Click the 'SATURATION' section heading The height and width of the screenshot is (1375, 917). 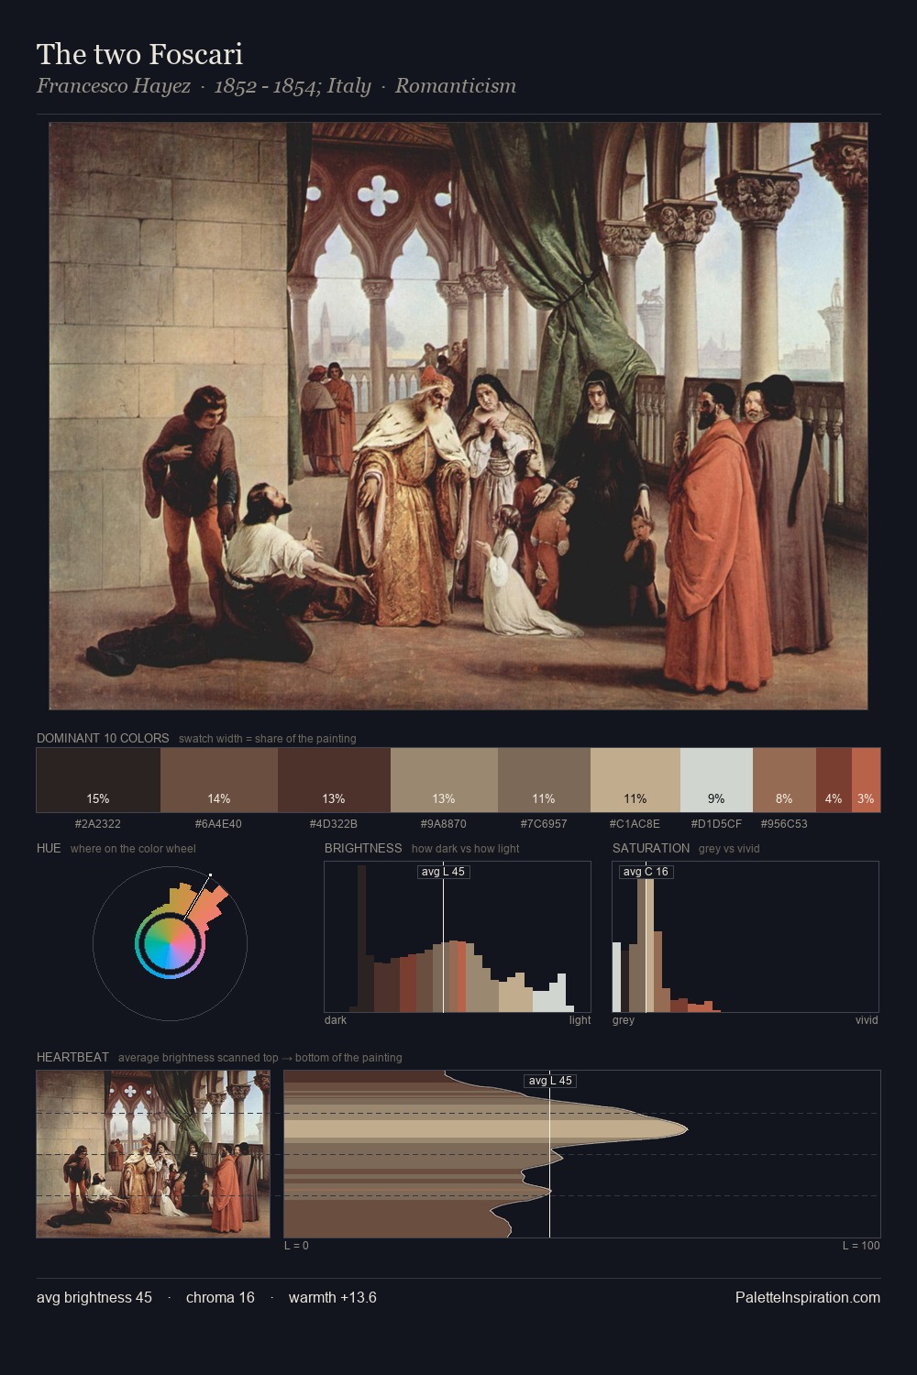point(651,848)
